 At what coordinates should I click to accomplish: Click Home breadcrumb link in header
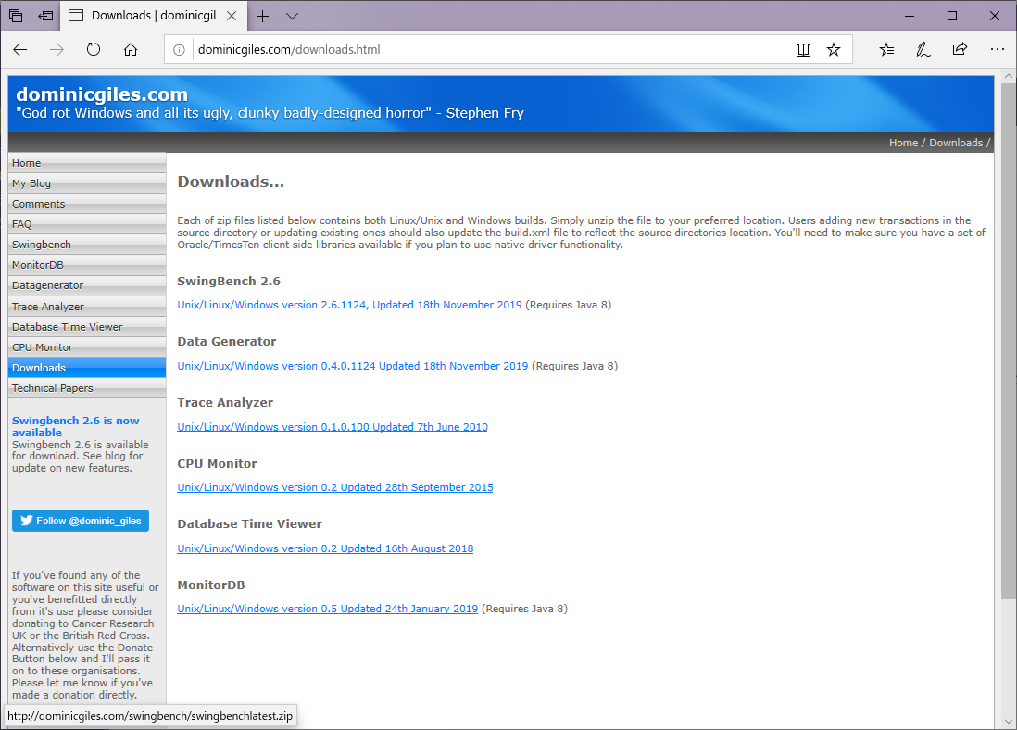coord(903,143)
